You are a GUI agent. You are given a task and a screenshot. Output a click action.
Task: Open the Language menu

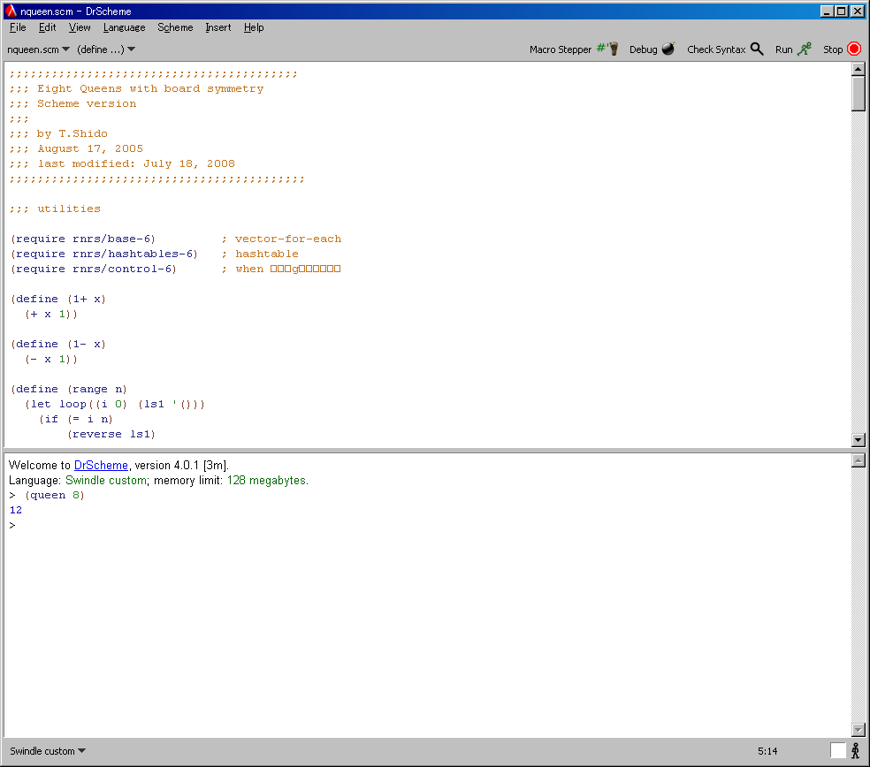tap(125, 27)
